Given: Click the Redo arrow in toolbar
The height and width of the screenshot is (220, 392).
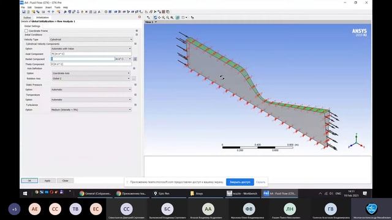Looking at the screenshot, I should (x=53, y=12).
